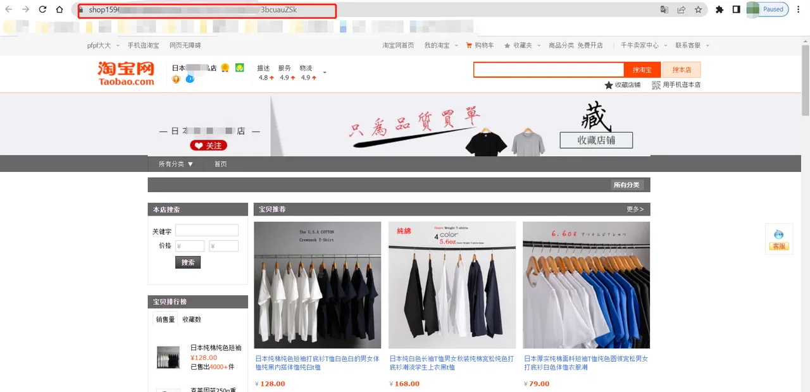Click the 收藏店铺 star below the search bar
The width and height of the screenshot is (810, 392).
point(607,85)
